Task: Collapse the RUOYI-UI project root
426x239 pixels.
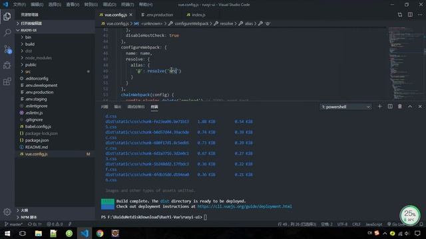Action: click(55, 30)
